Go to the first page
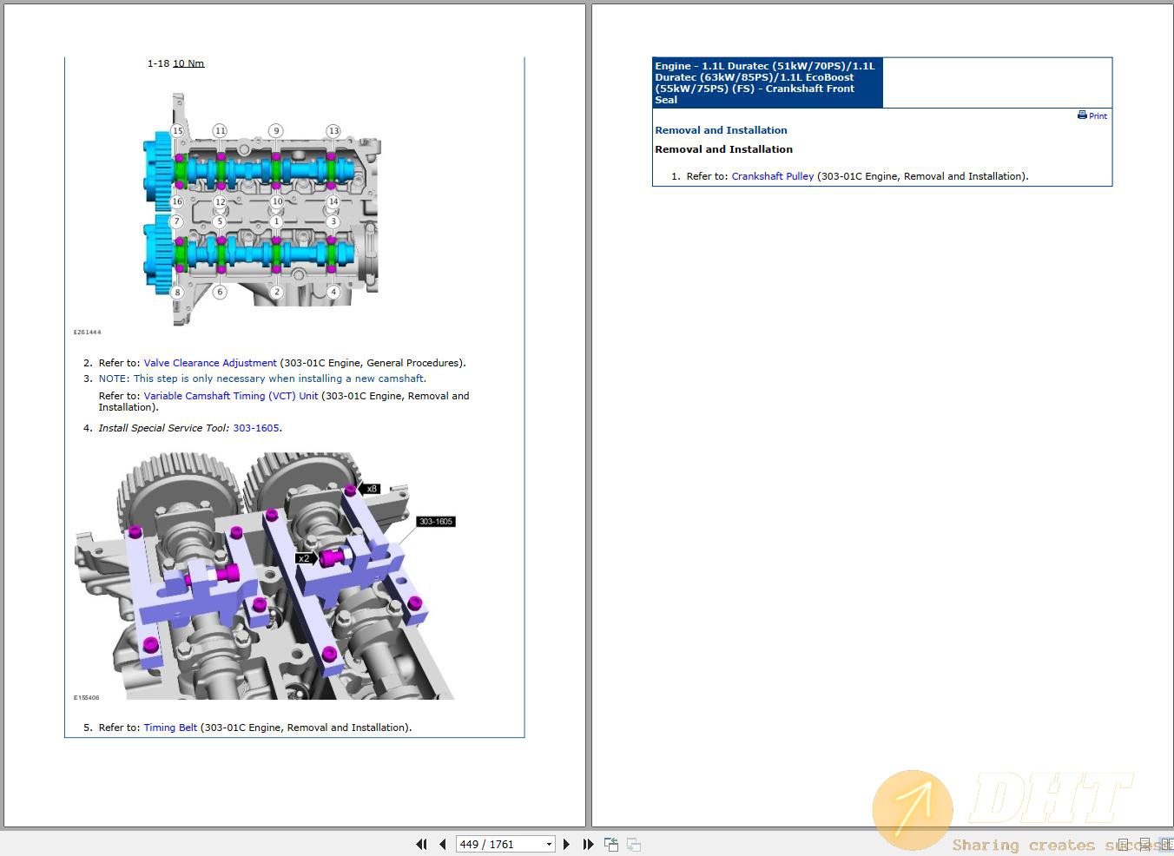This screenshot has height=856, width=1174. pyautogui.click(x=421, y=844)
